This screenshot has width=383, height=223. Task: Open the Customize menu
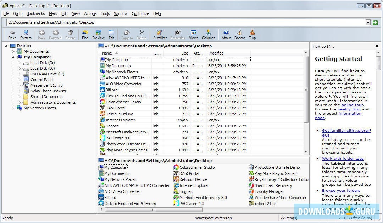tap(140, 13)
